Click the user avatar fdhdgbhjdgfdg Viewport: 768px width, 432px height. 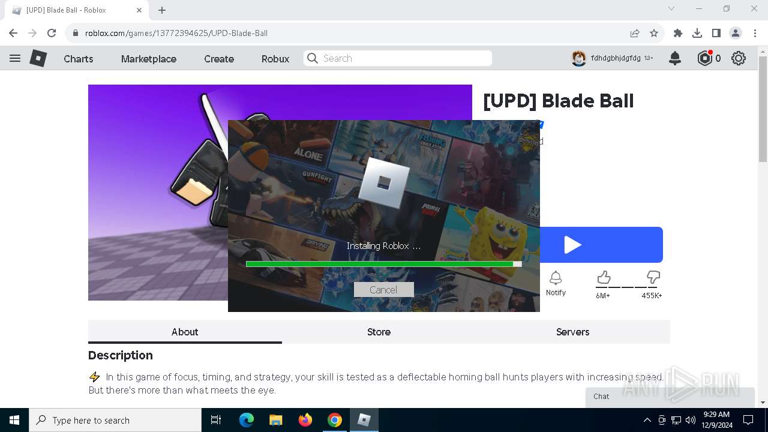(578, 58)
